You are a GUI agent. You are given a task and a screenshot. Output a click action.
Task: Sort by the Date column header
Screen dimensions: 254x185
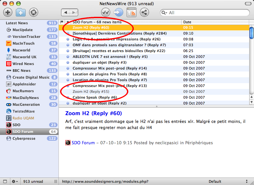(x=215, y=22)
